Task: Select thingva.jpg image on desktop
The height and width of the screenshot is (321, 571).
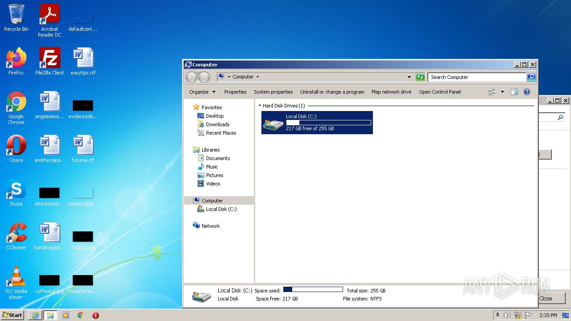Action: click(x=83, y=239)
